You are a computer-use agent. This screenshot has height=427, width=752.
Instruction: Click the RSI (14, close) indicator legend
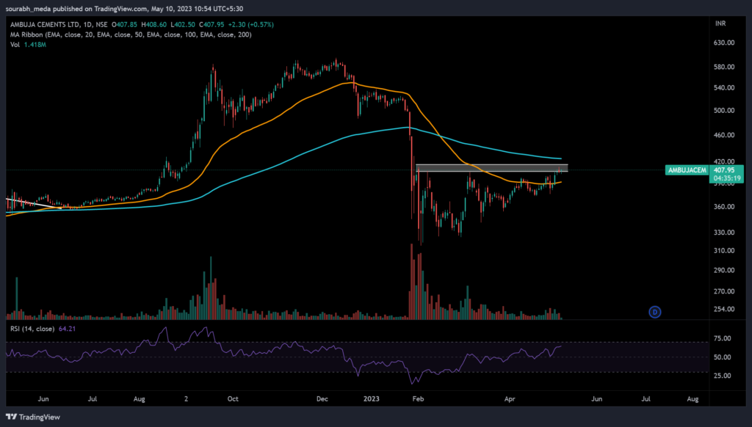[x=32, y=329]
